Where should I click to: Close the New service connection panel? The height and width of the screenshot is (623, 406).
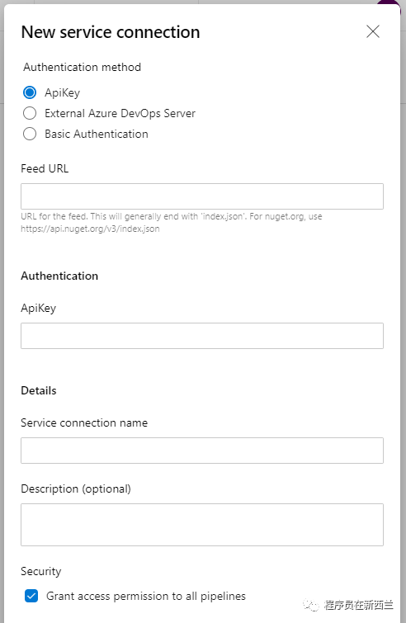tap(373, 31)
